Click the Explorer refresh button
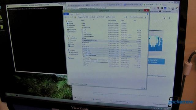This screenshot has width=196, height=110. tap(126, 17)
